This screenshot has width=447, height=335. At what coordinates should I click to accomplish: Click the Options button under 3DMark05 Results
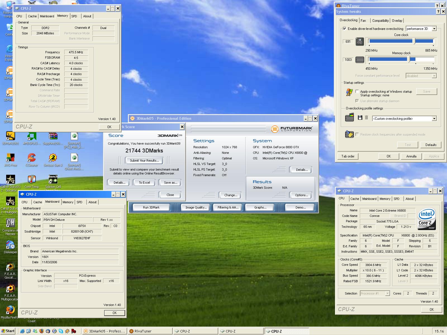tap(301, 195)
